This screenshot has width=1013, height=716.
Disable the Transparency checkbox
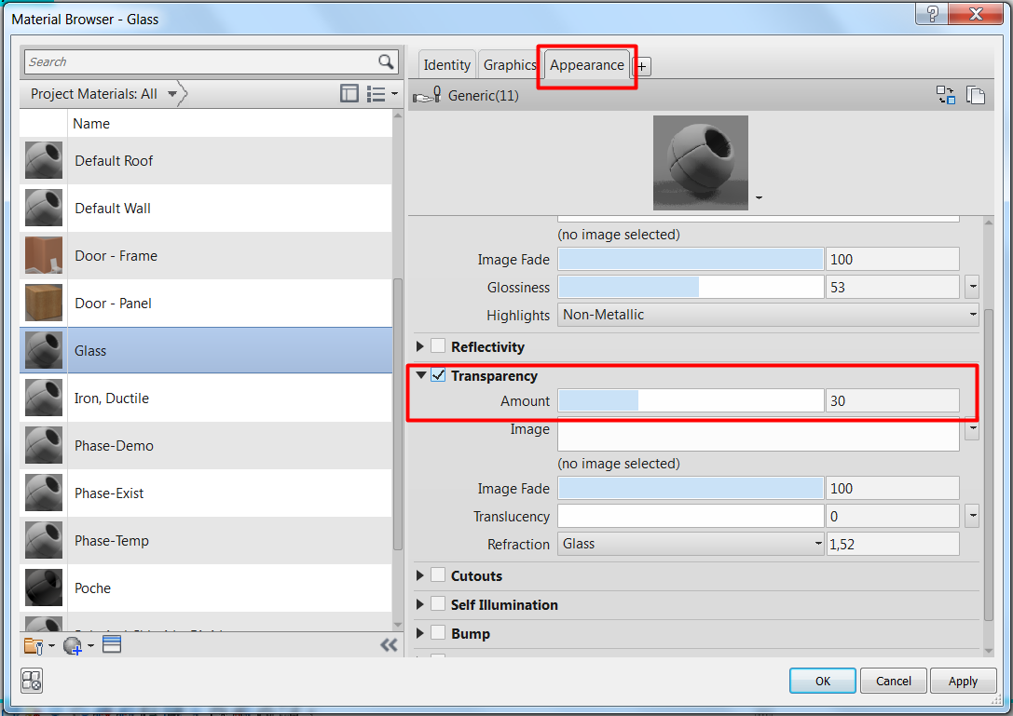[x=437, y=376]
